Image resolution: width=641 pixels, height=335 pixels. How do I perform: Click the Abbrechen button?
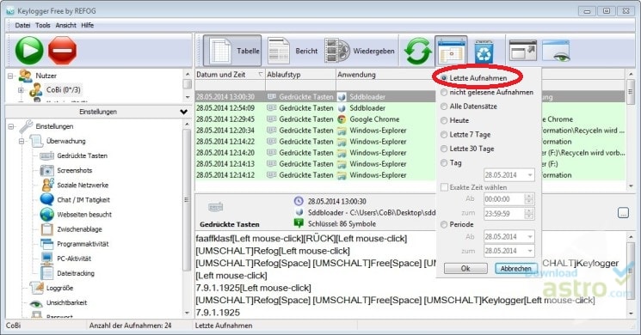point(516,269)
